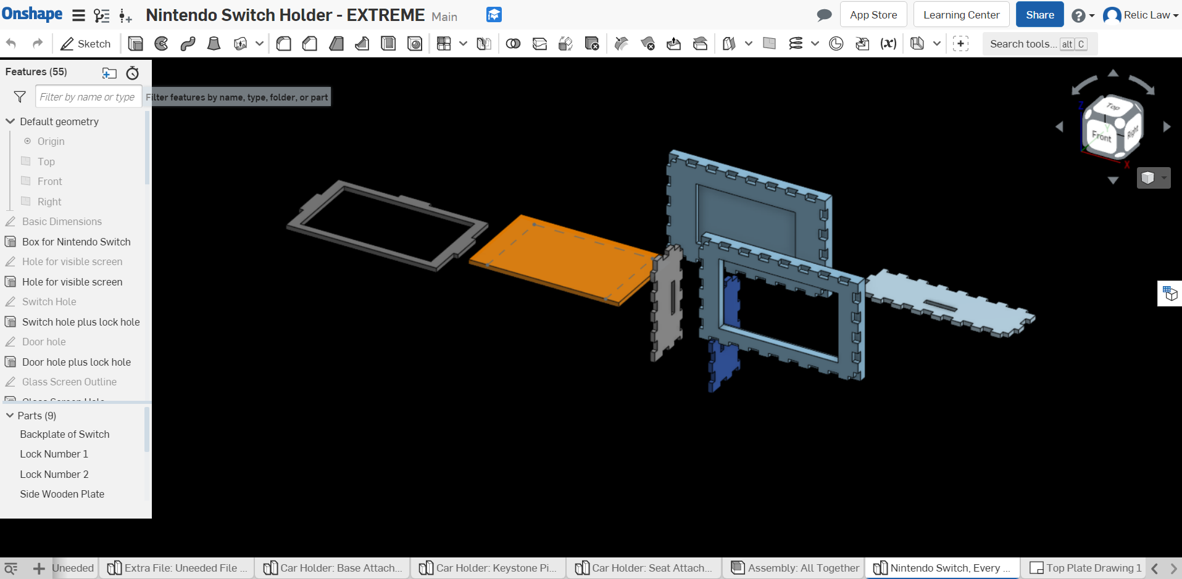
Task: Select the Derived tool
Action: pos(862,44)
